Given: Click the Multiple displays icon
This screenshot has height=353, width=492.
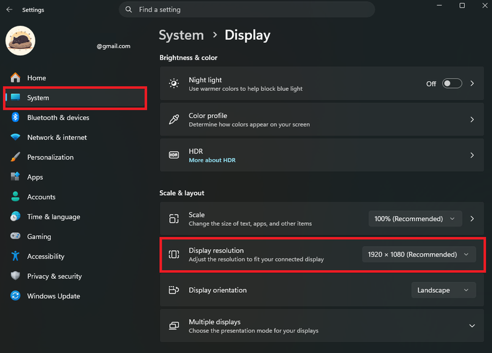Looking at the screenshot, I should [174, 326].
